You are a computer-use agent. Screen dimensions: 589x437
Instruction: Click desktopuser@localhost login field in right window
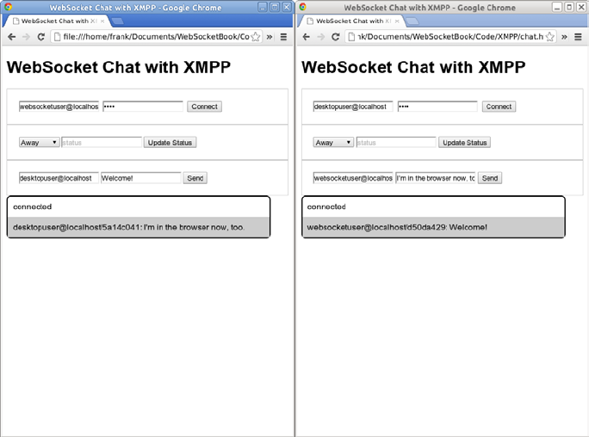[x=353, y=107]
